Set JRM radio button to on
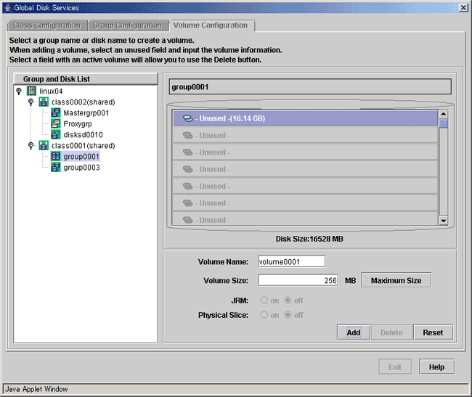 click(x=264, y=300)
